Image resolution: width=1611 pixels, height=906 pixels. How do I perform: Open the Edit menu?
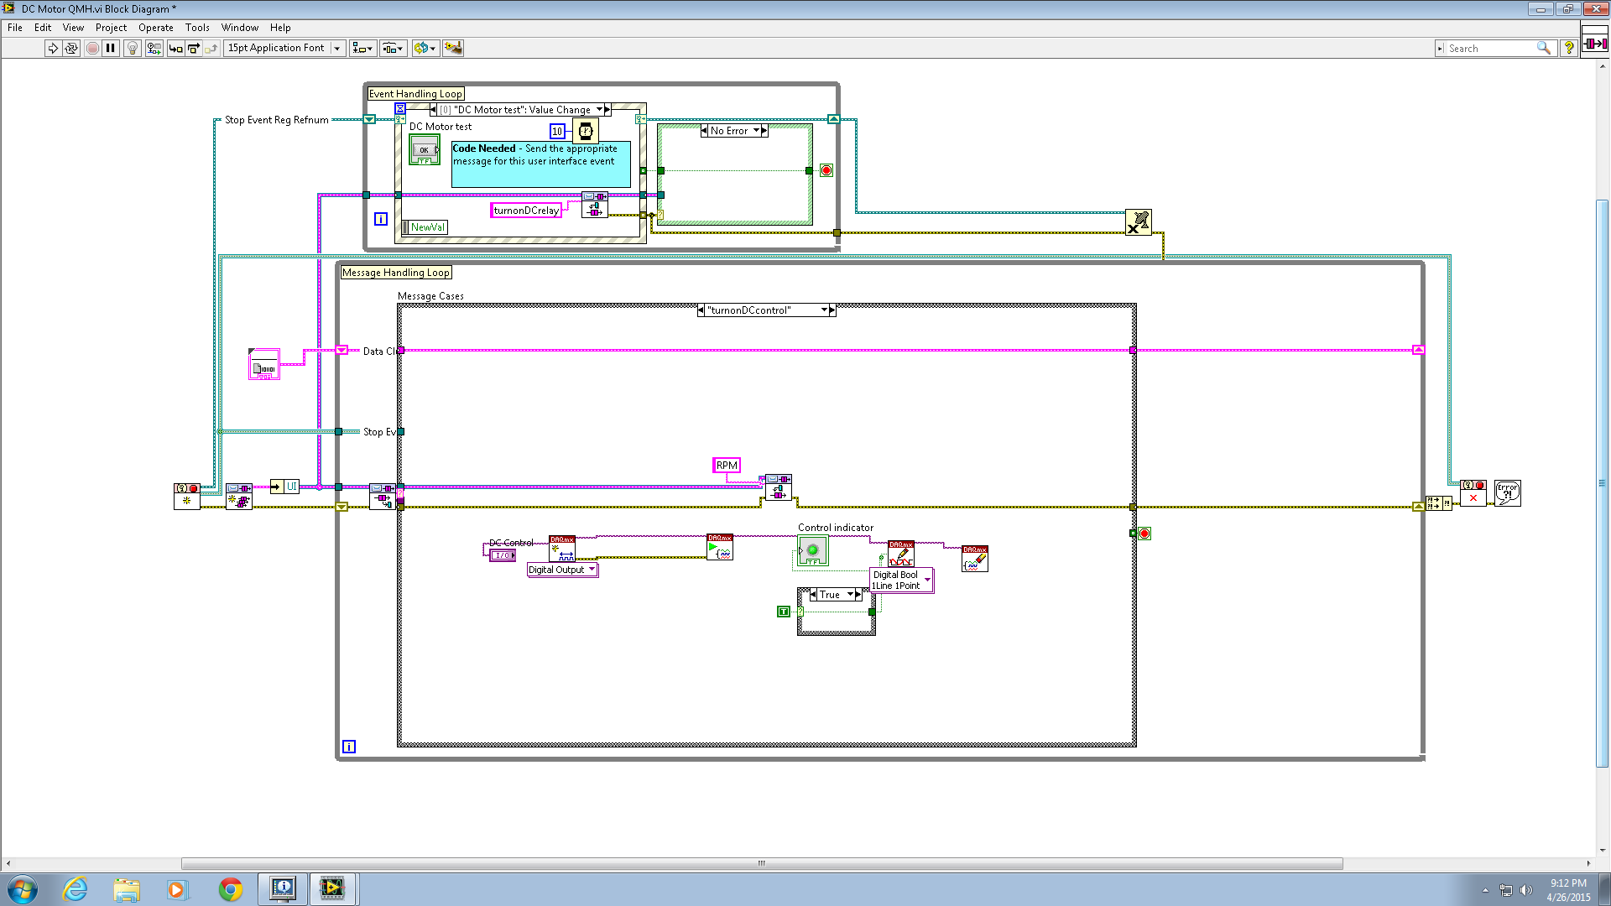click(43, 28)
